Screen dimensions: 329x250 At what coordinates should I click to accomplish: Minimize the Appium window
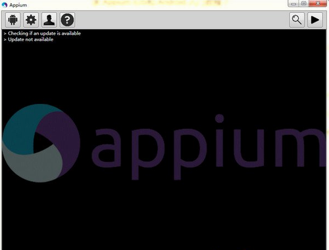(x=293, y=3)
